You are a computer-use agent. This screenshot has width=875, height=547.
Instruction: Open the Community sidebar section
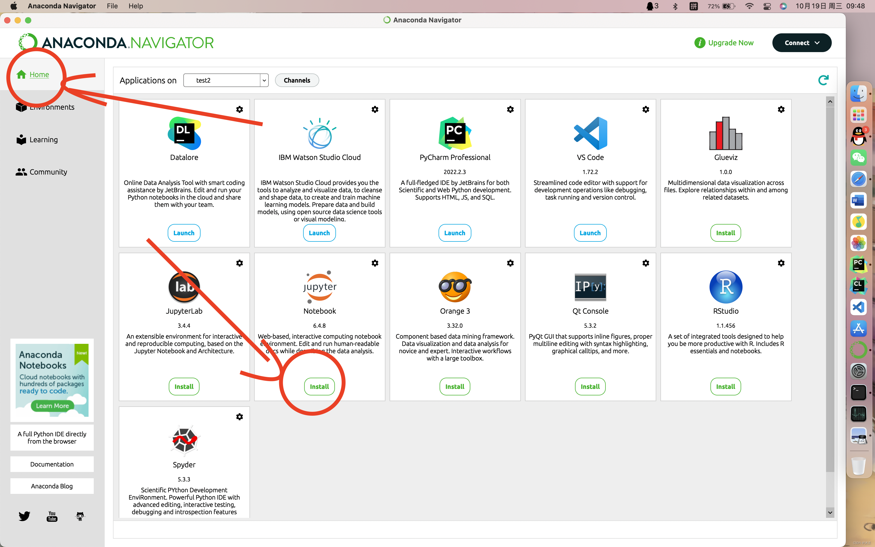pos(48,172)
